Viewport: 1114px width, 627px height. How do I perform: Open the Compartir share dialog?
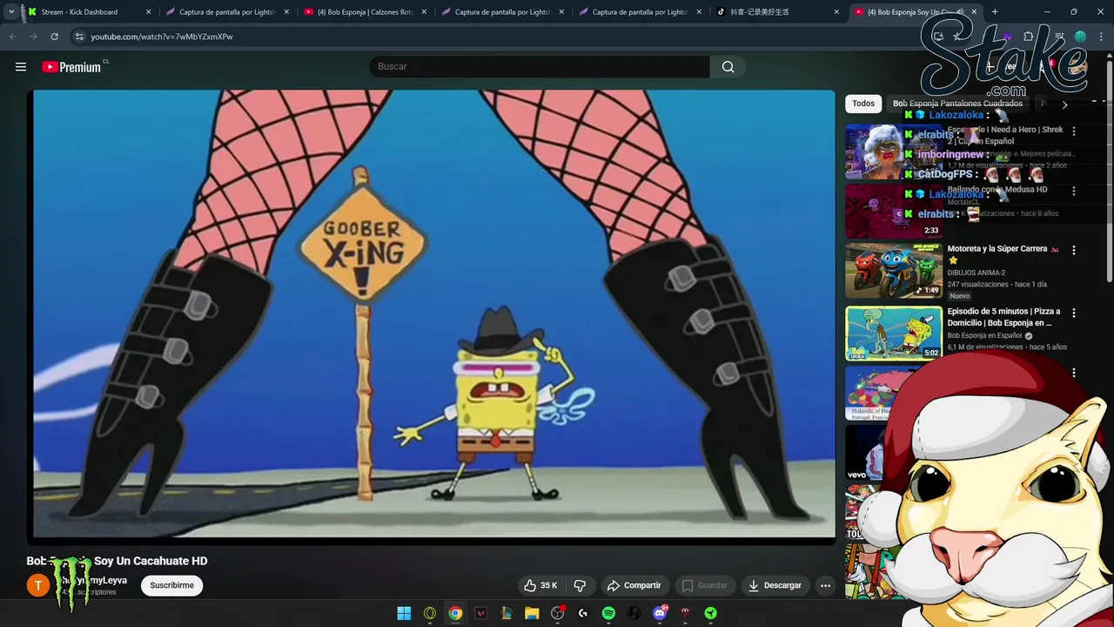click(634, 585)
